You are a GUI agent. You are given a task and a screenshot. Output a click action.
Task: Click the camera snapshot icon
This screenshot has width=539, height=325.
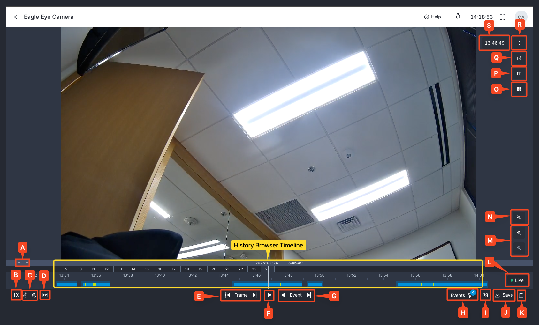485,295
